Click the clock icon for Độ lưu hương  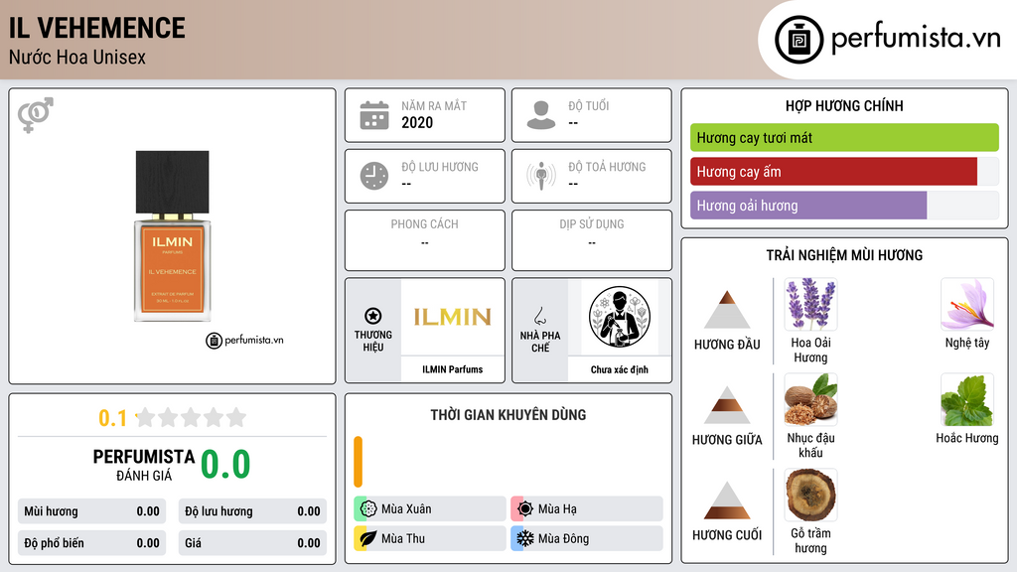pyautogui.click(x=374, y=176)
